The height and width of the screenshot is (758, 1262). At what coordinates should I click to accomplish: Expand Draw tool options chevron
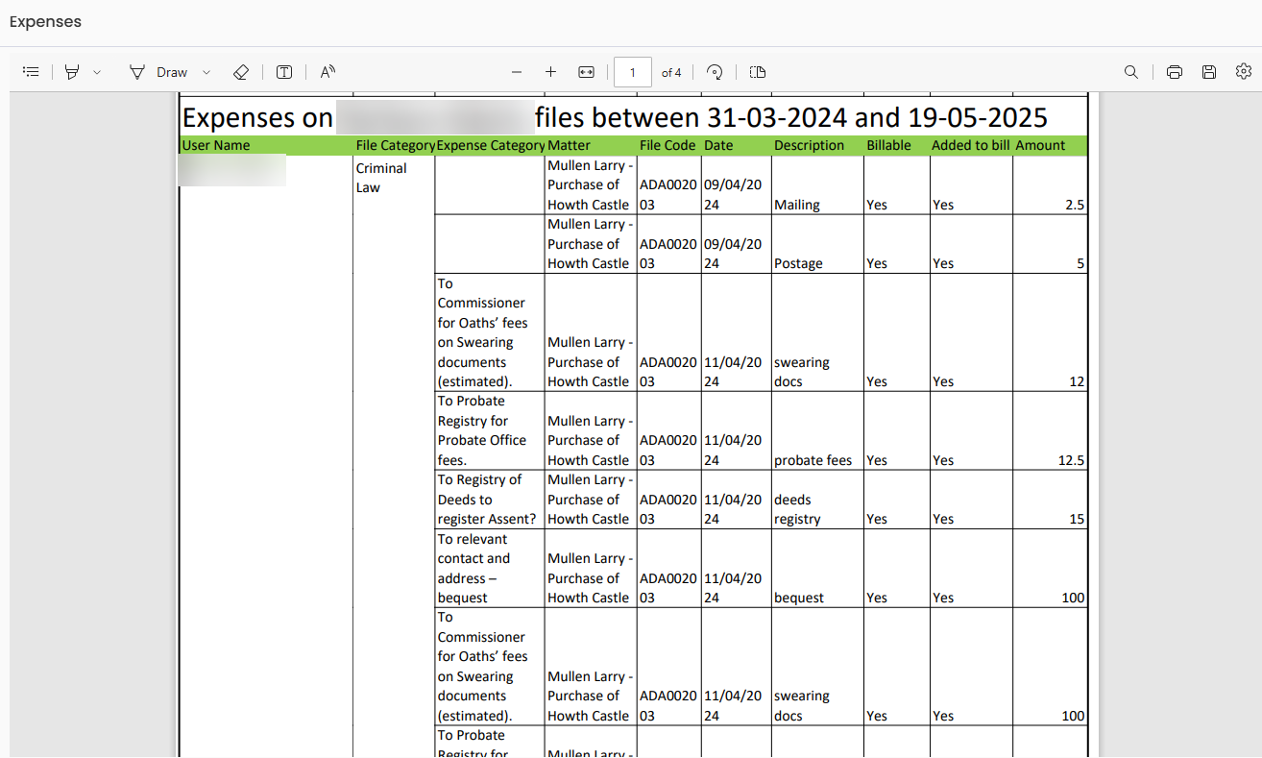(x=206, y=72)
